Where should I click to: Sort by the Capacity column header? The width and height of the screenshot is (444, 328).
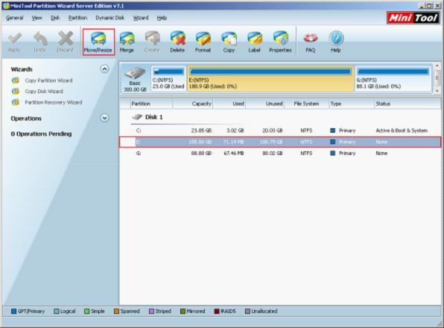point(192,104)
